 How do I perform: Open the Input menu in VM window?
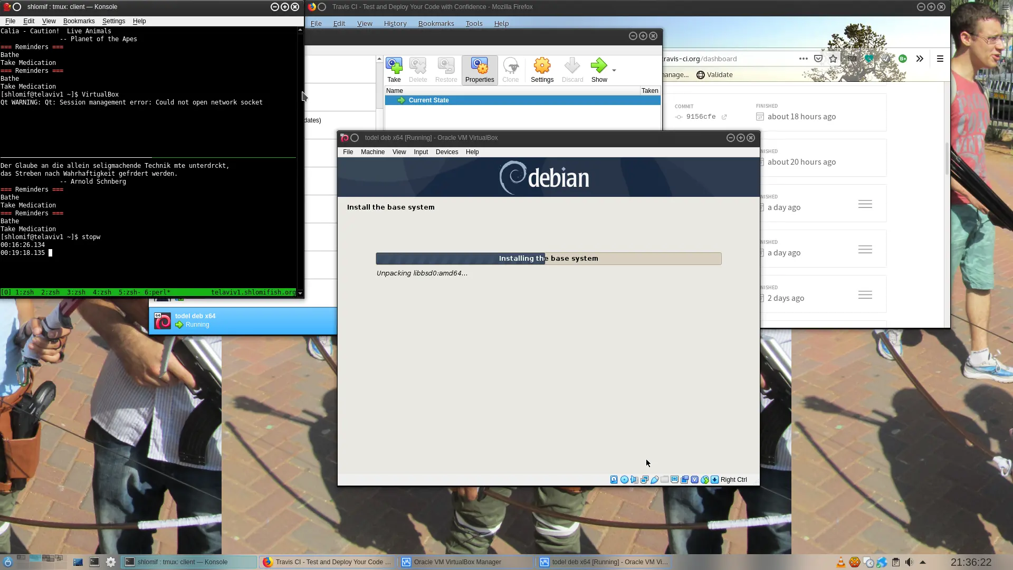pyautogui.click(x=421, y=152)
